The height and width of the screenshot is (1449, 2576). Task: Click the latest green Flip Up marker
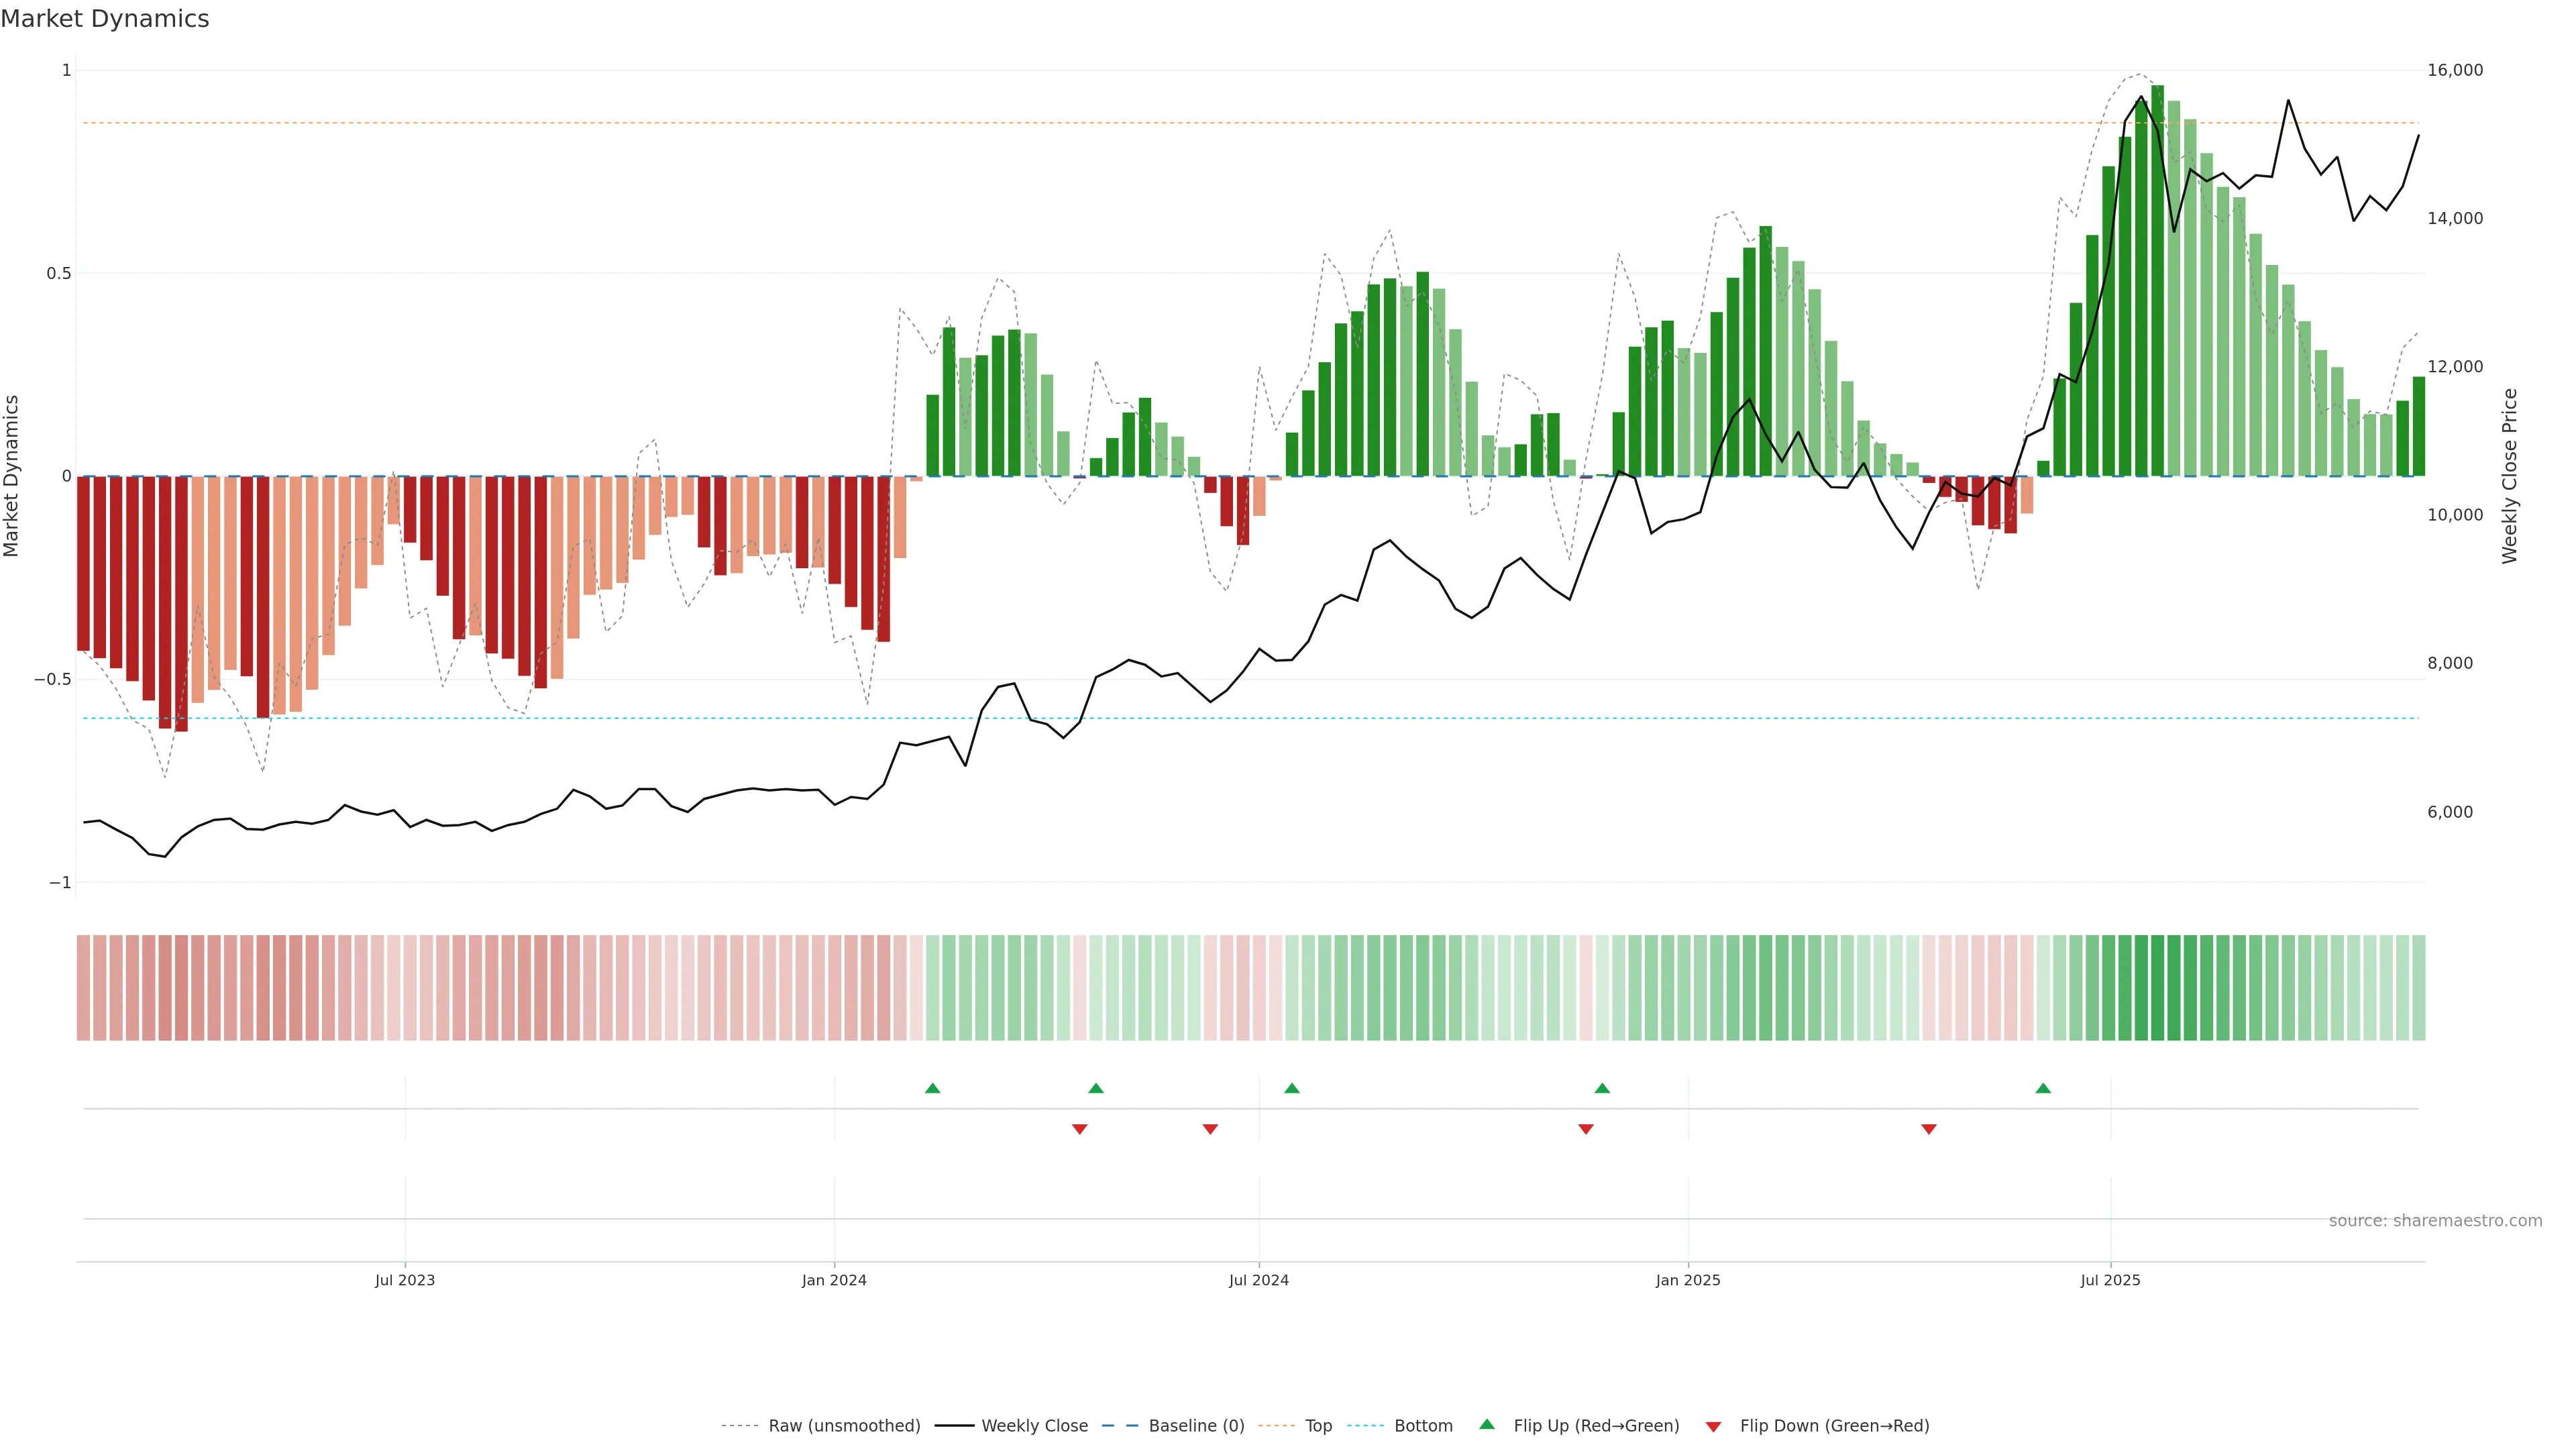point(2043,1088)
